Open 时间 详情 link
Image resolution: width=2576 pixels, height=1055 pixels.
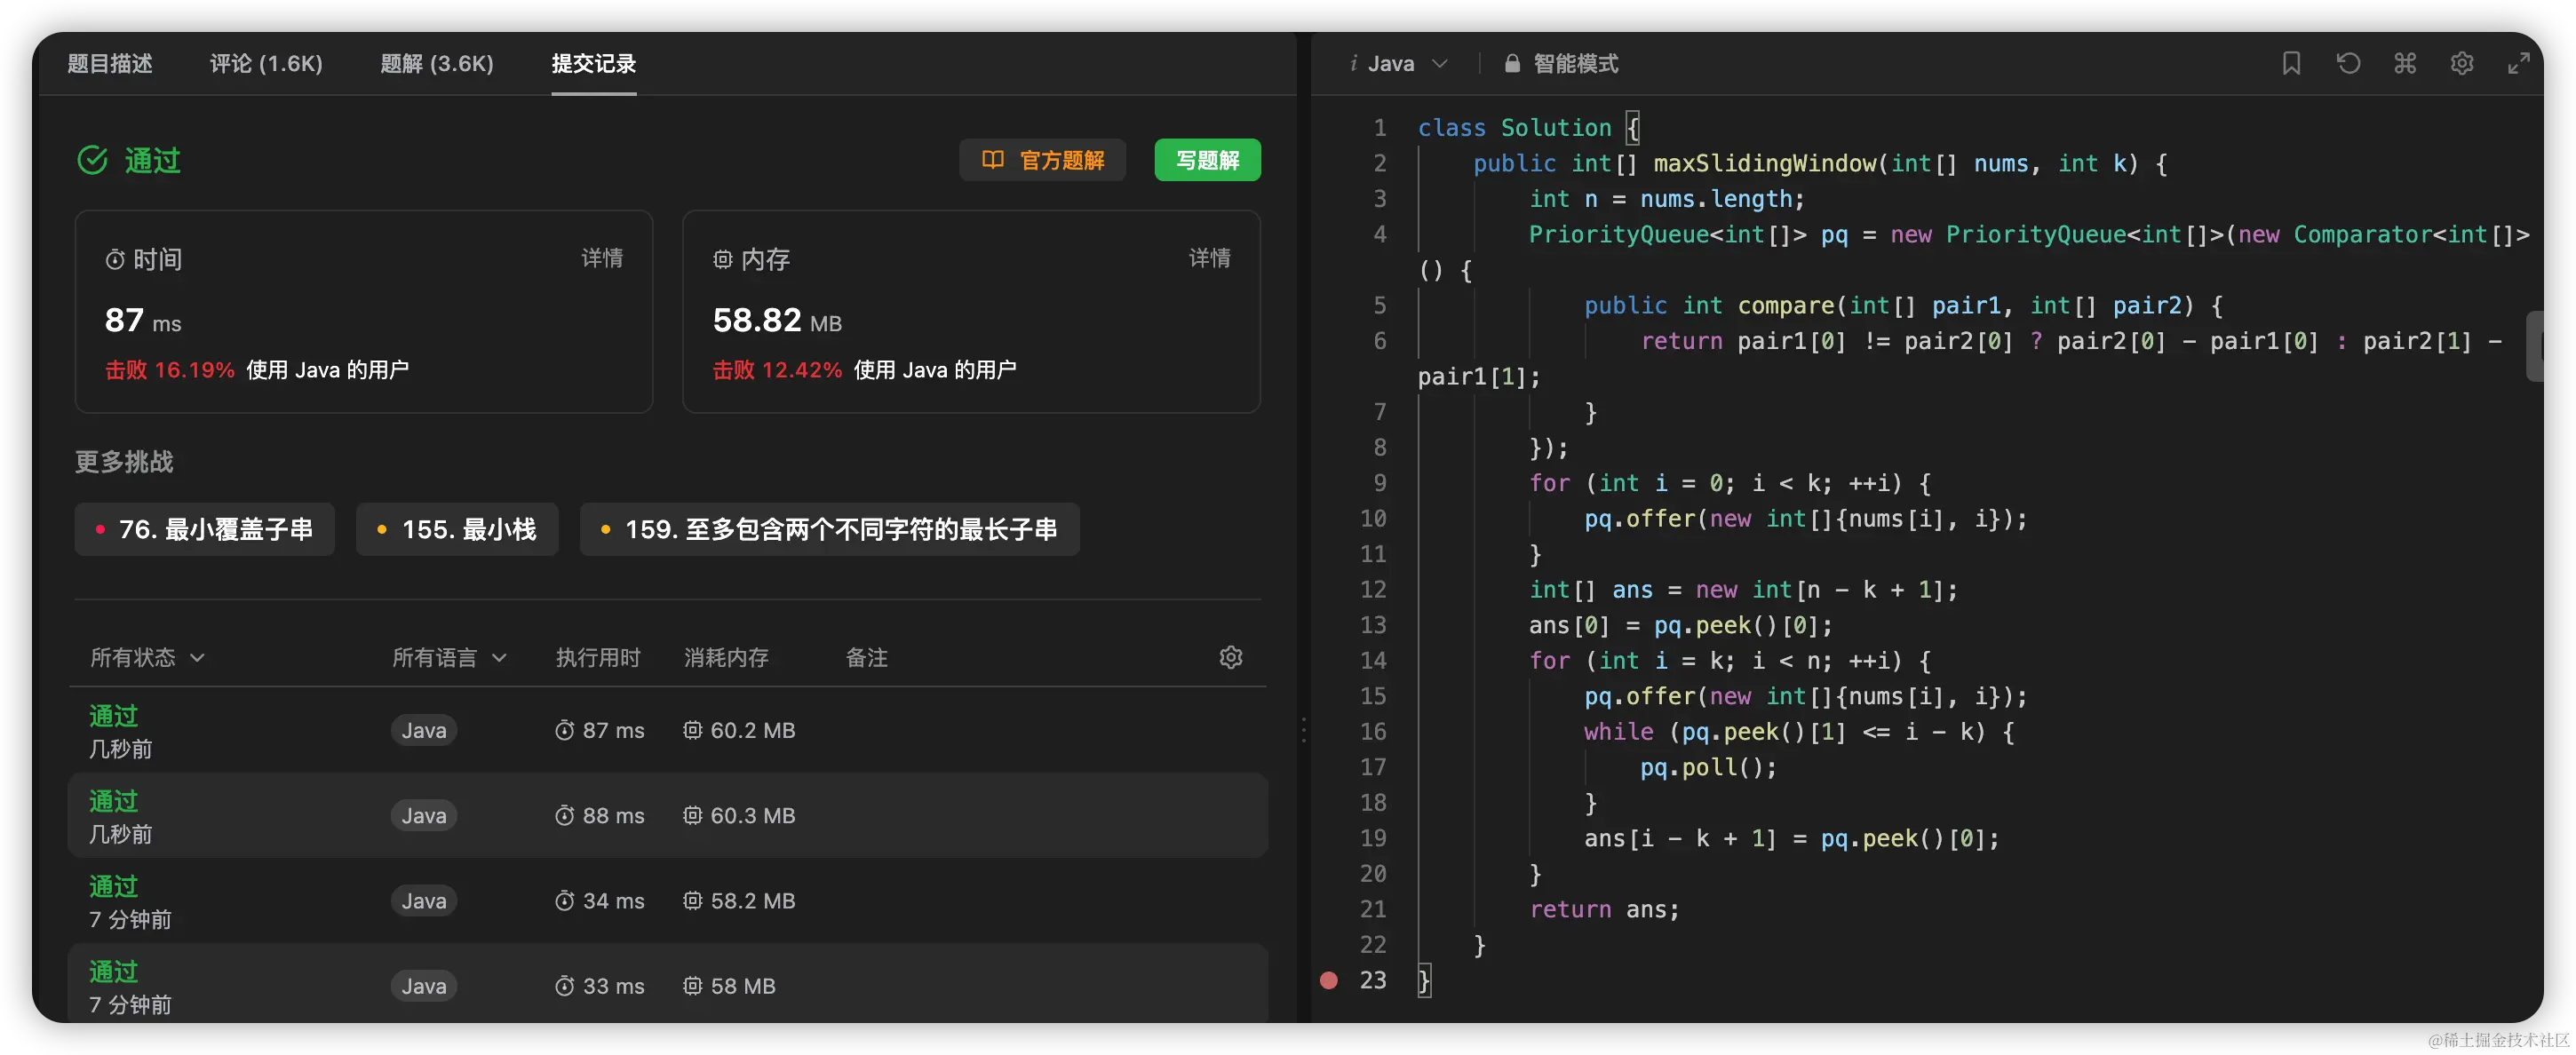[x=602, y=258]
